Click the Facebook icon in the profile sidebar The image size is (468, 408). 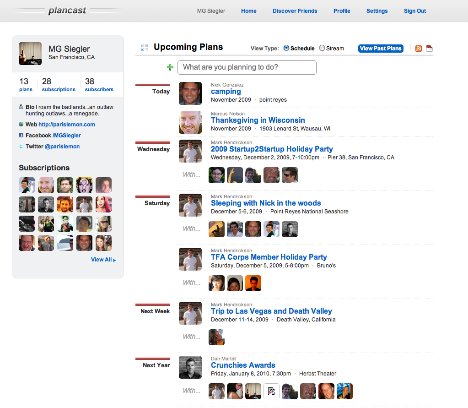pos(21,136)
